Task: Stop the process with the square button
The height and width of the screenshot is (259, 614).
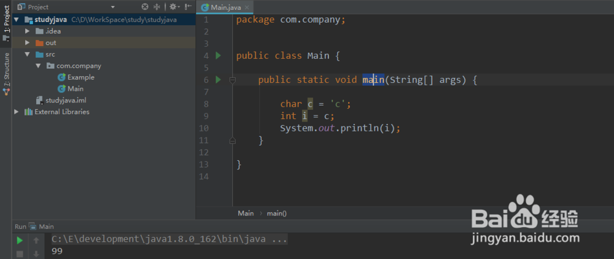Action: (x=20, y=254)
